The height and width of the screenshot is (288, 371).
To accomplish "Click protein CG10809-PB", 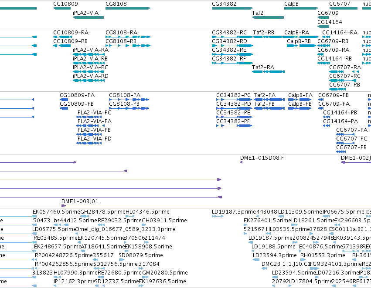I will pyautogui.click(x=64, y=108).
